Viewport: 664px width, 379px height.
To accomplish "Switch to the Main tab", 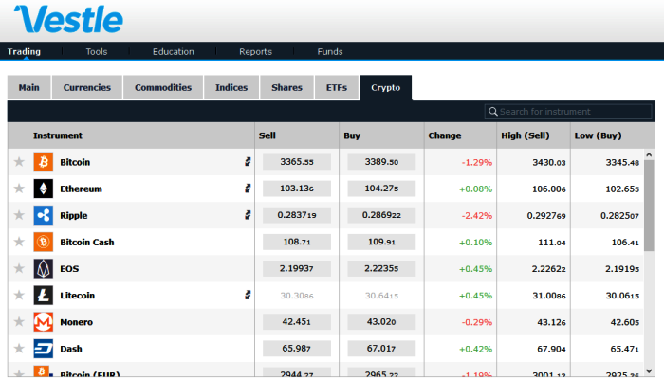I will click(28, 87).
